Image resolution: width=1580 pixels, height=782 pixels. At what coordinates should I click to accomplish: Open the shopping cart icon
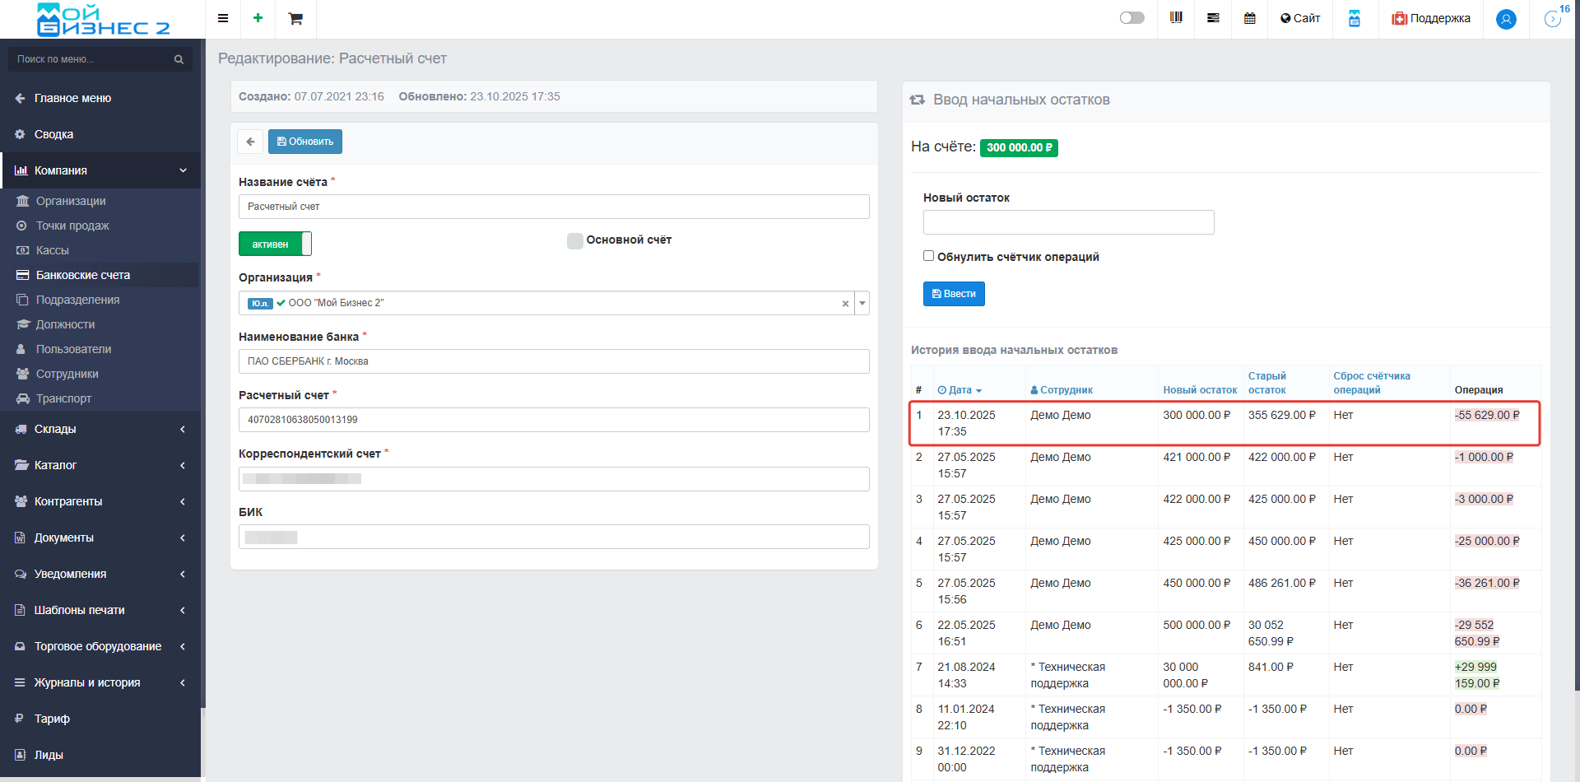tap(295, 19)
